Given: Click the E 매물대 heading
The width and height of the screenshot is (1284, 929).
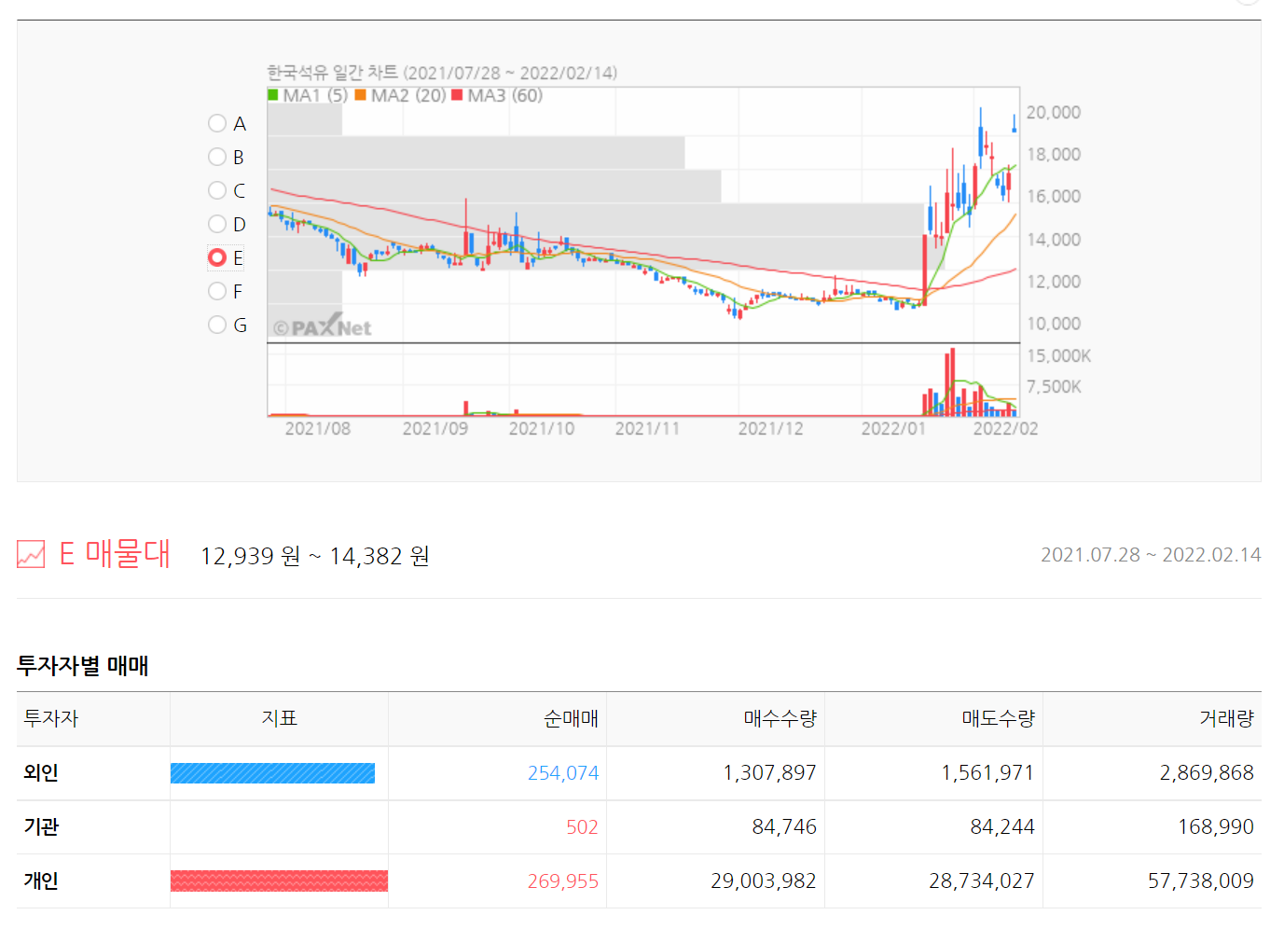Looking at the screenshot, I should point(115,554).
